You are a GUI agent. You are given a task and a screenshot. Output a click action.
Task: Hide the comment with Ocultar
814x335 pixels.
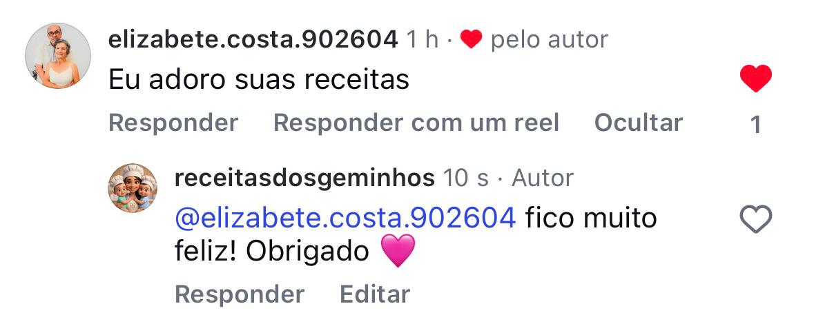click(638, 123)
